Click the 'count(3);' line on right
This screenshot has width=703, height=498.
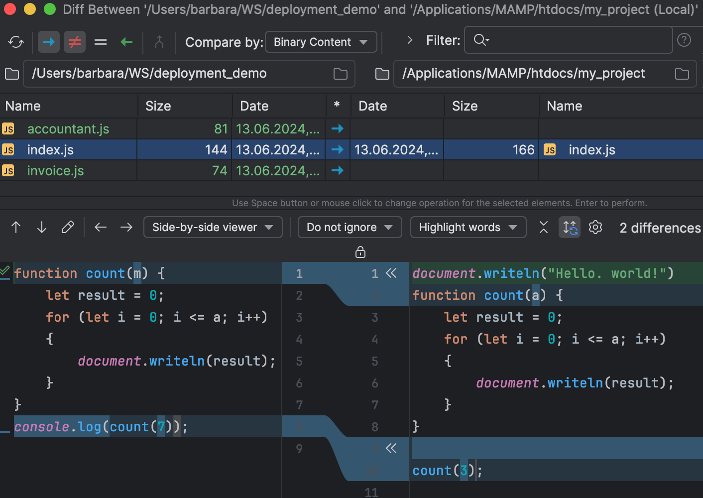click(x=447, y=471)
